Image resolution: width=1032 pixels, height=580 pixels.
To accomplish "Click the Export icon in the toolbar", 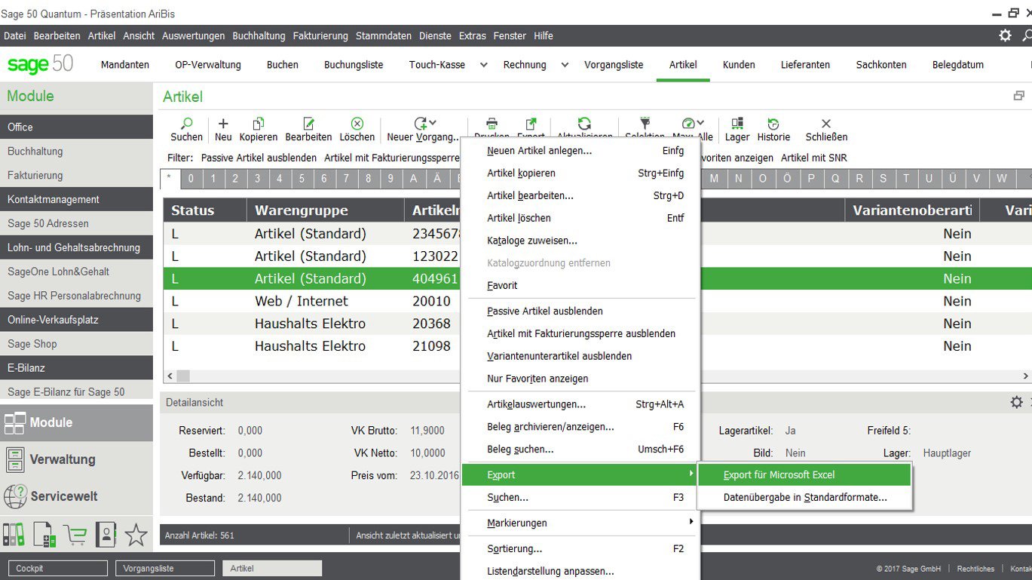I will [x=531, y=123].
